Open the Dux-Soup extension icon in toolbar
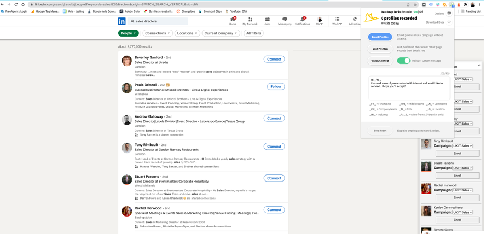The image size is (485, 234). tap(452, 4)
